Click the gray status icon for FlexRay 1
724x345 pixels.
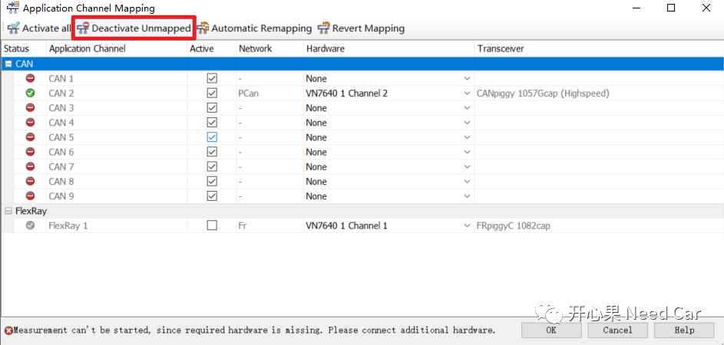tap(31, 225)
